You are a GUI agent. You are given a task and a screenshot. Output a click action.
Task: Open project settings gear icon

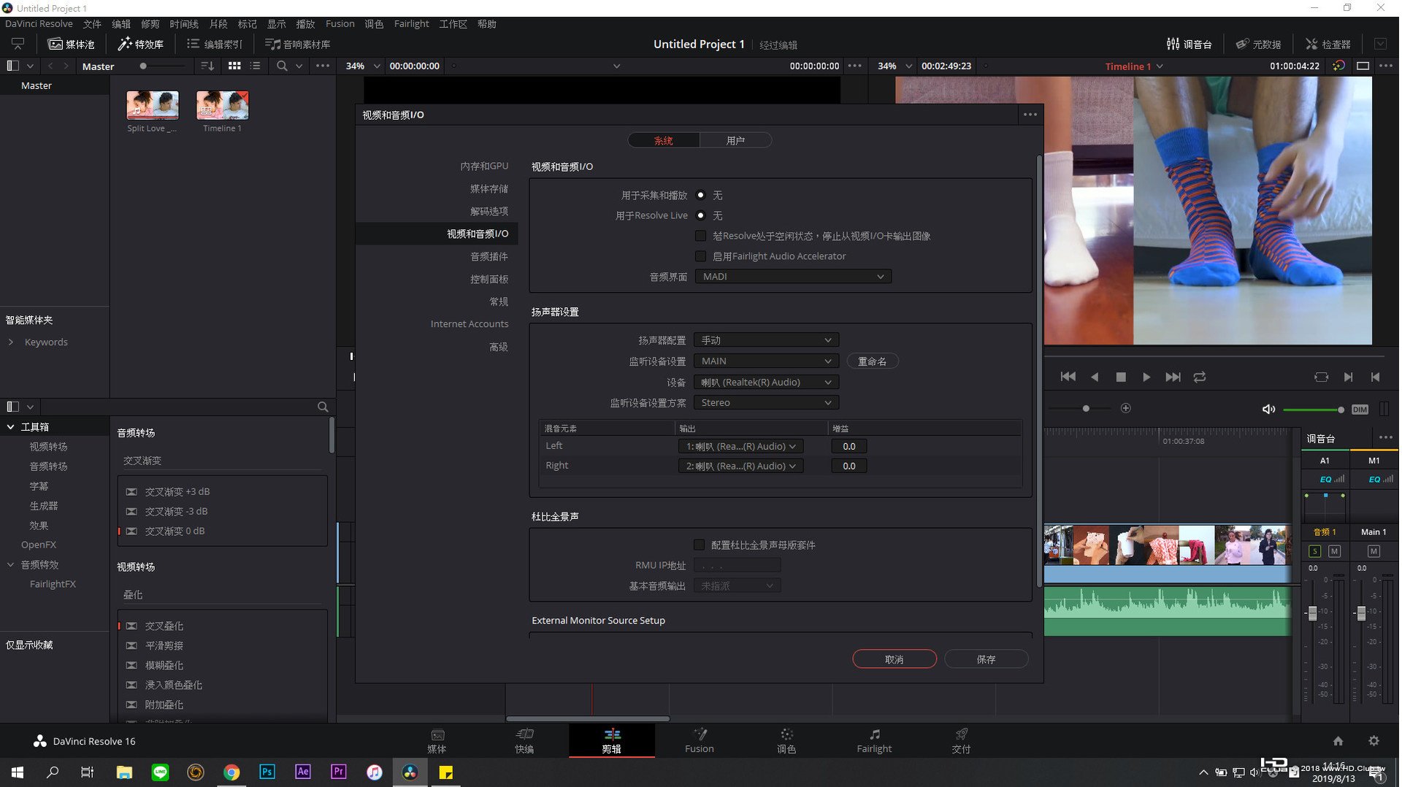pyautogui.click(x=1374, y=740)
